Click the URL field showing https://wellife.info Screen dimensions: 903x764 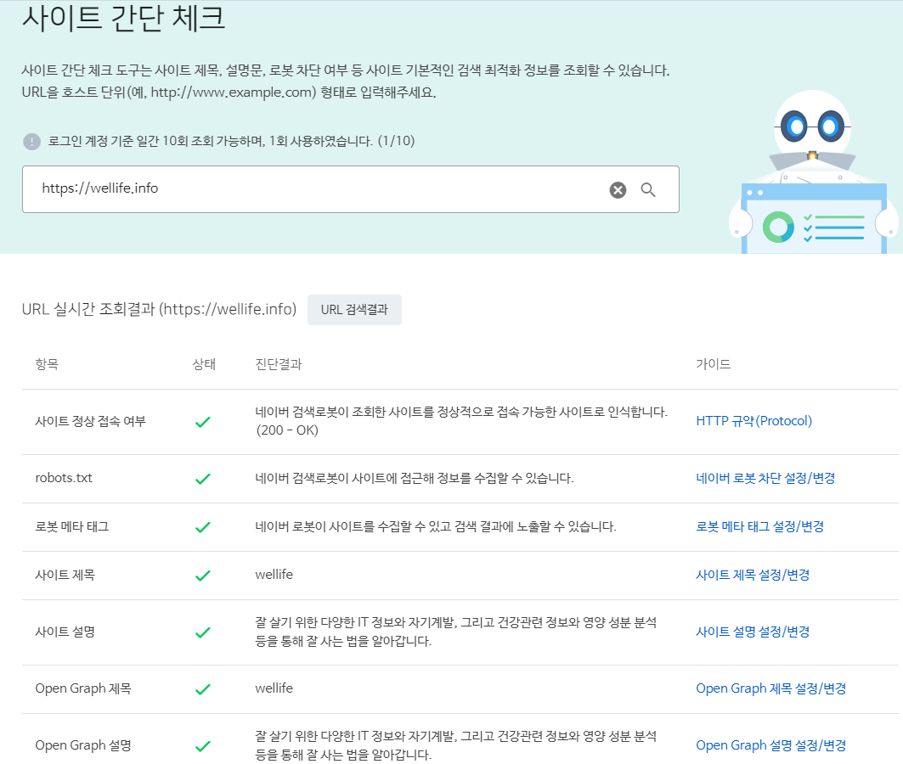tap(255, 188)
